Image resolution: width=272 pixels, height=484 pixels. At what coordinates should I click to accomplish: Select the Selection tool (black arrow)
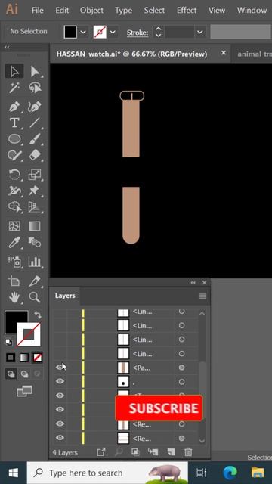click(14, 71)
